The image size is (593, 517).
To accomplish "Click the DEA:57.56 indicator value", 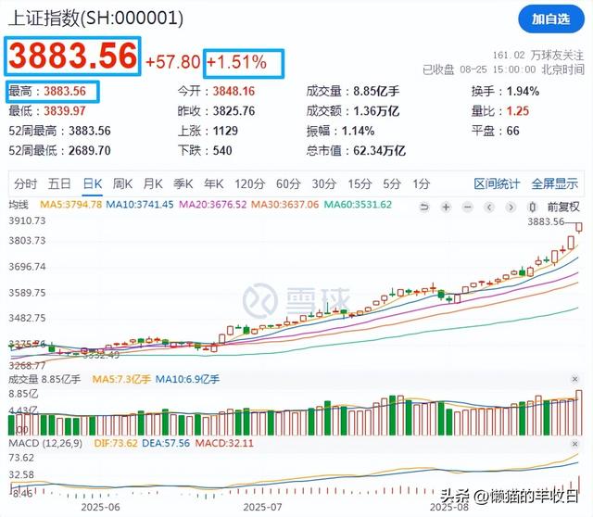I will [166, 443].
